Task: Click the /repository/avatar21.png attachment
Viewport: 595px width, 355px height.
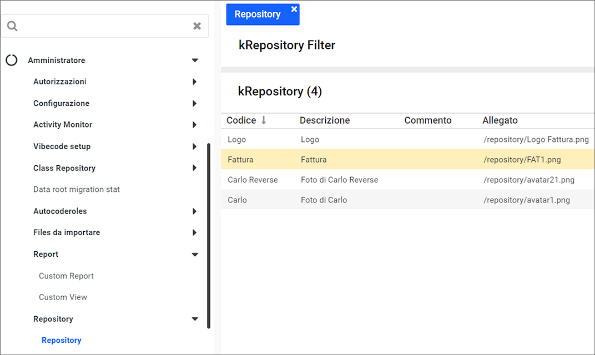Action: 528,180
